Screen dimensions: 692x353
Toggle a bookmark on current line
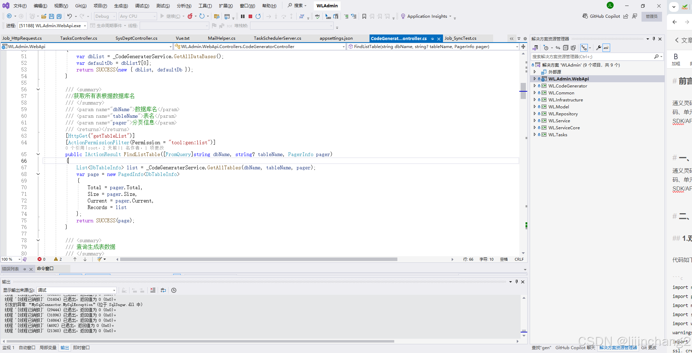point(364,16)
